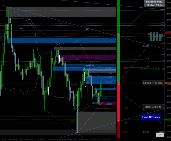The image size is (171, 141).
Task: Click the 'Daily Pivot' line label
Action: [73, 84]
